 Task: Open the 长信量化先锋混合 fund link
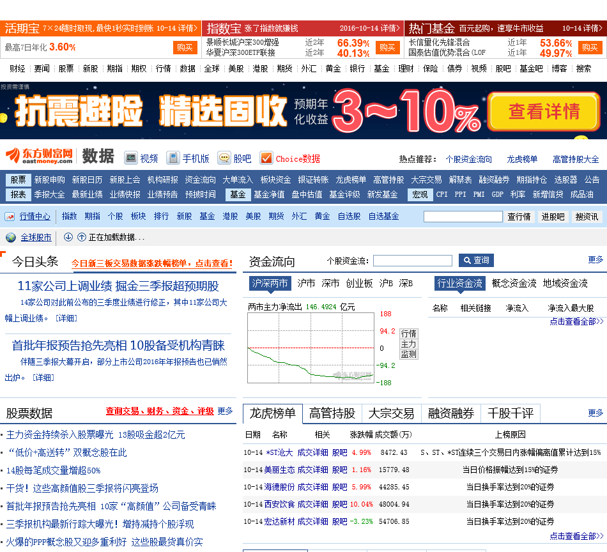pyautogui.click(x=439, y=42)
